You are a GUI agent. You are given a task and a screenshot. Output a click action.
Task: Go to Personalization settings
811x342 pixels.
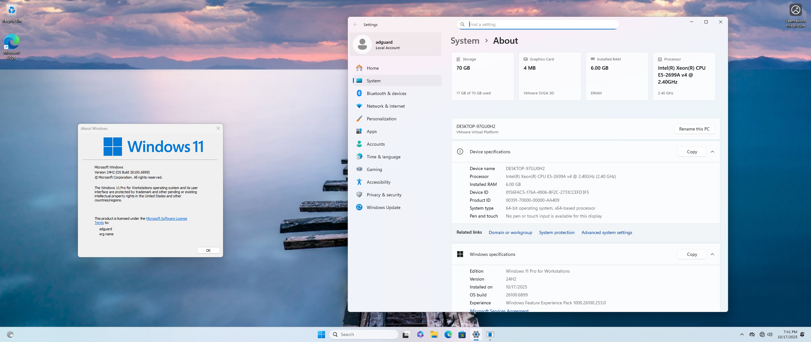pyautogui.click(x=381, y=119)
